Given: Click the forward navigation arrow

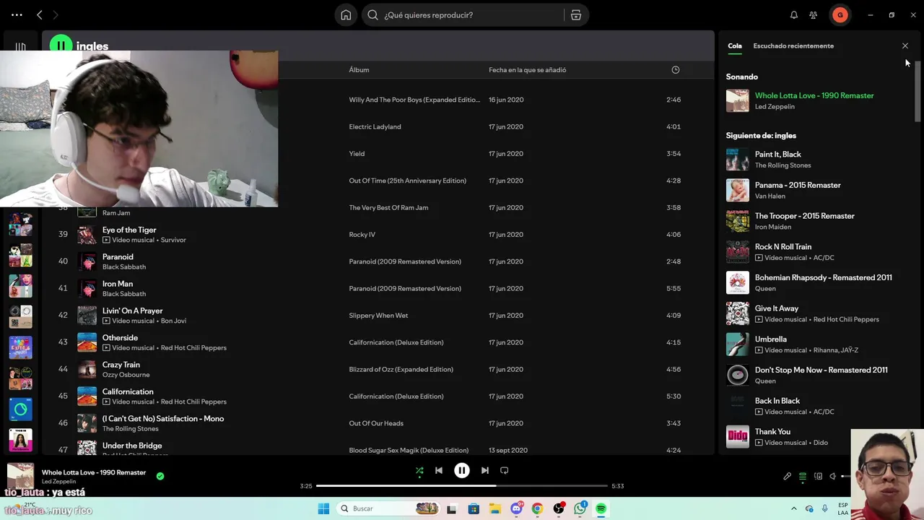Looking at the screenshot, I should coord(56,14).
